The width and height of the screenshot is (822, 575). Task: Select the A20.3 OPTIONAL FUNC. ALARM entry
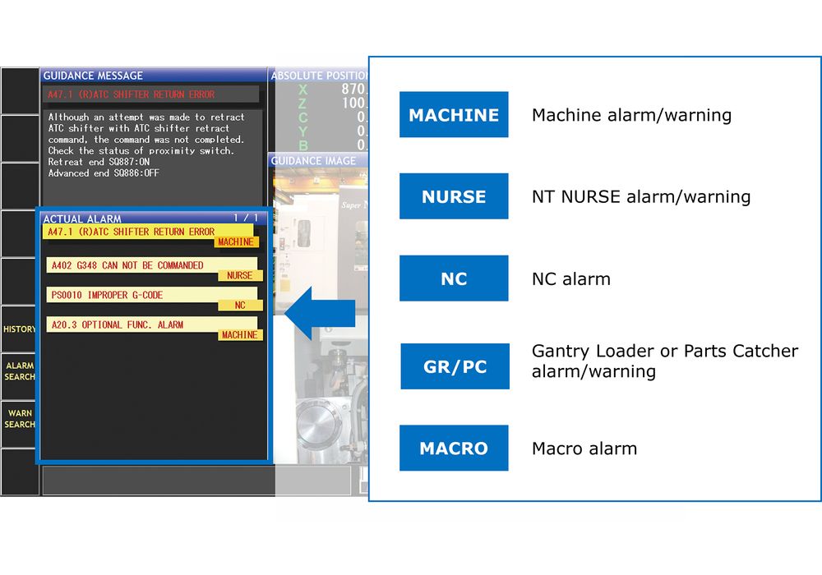[x=116, y=324]
